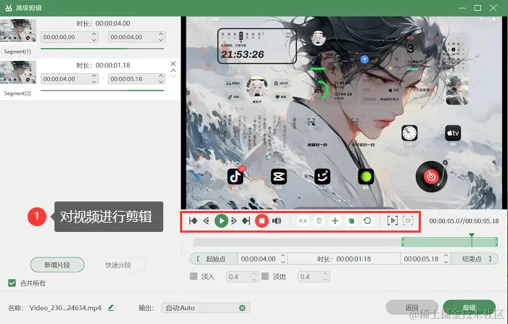Increase Segment[1] start time 00:00:00.00

pos(94,33)
